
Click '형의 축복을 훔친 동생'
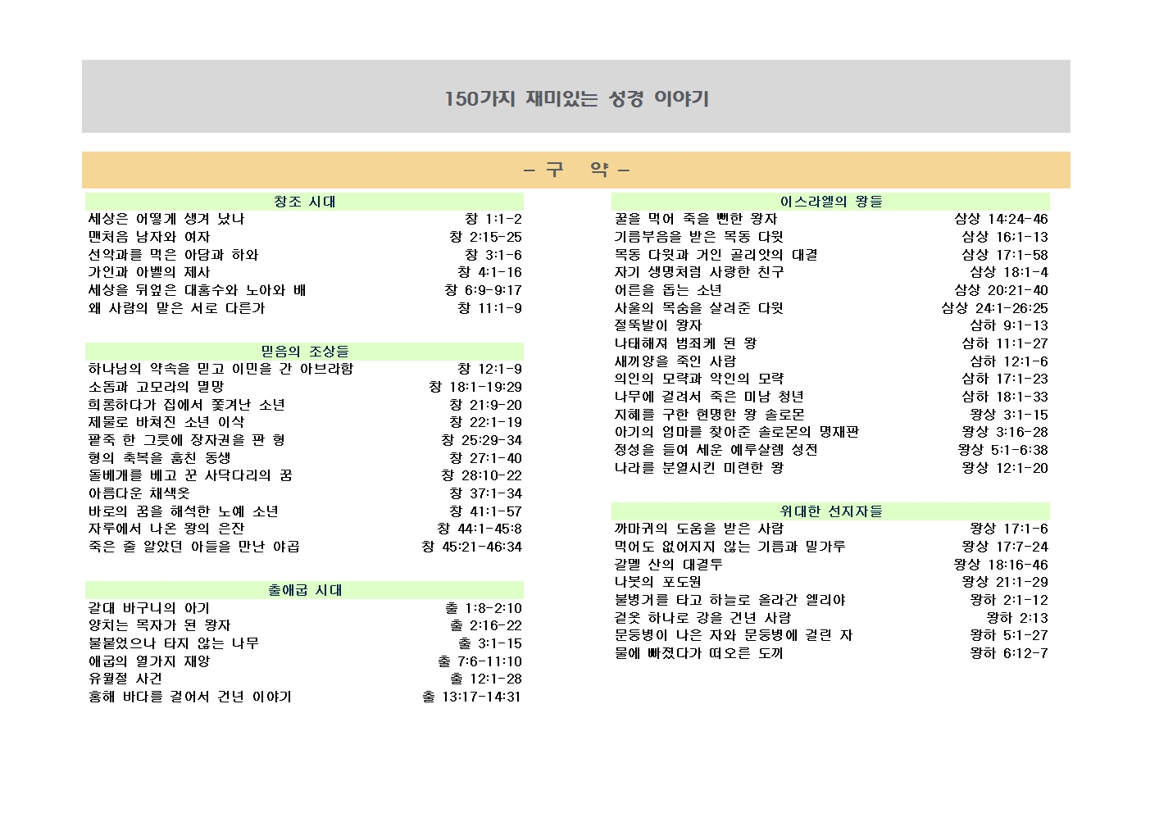159,458
